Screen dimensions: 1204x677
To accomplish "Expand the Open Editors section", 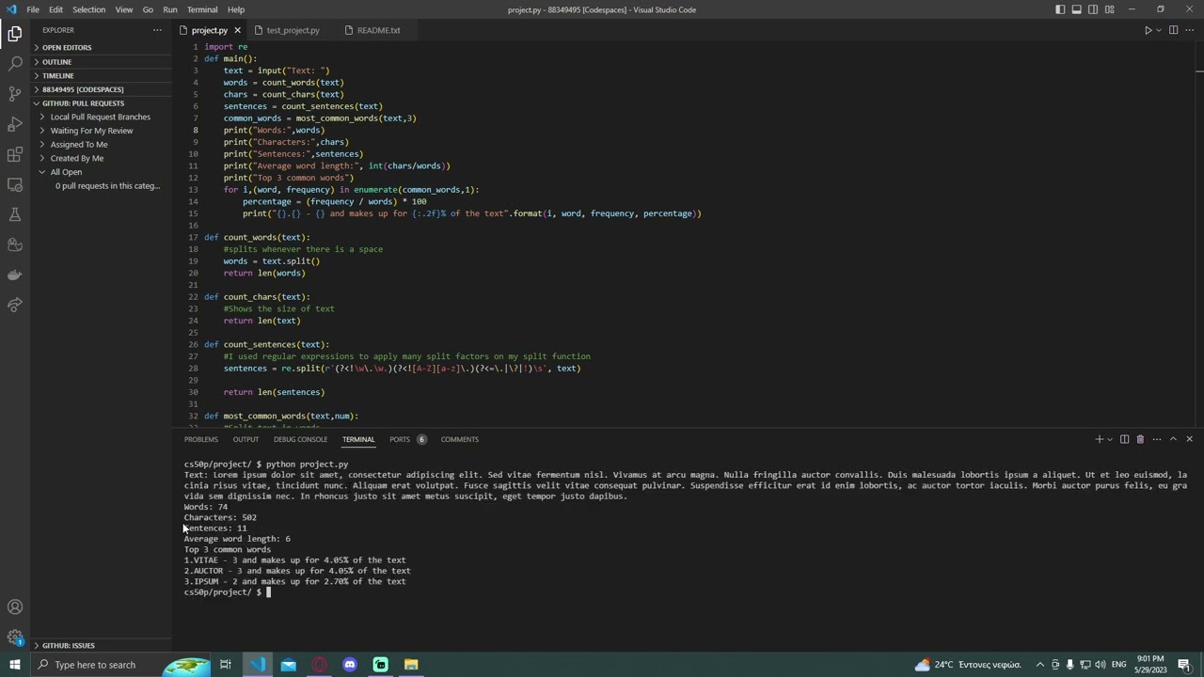I will point(102,47).
